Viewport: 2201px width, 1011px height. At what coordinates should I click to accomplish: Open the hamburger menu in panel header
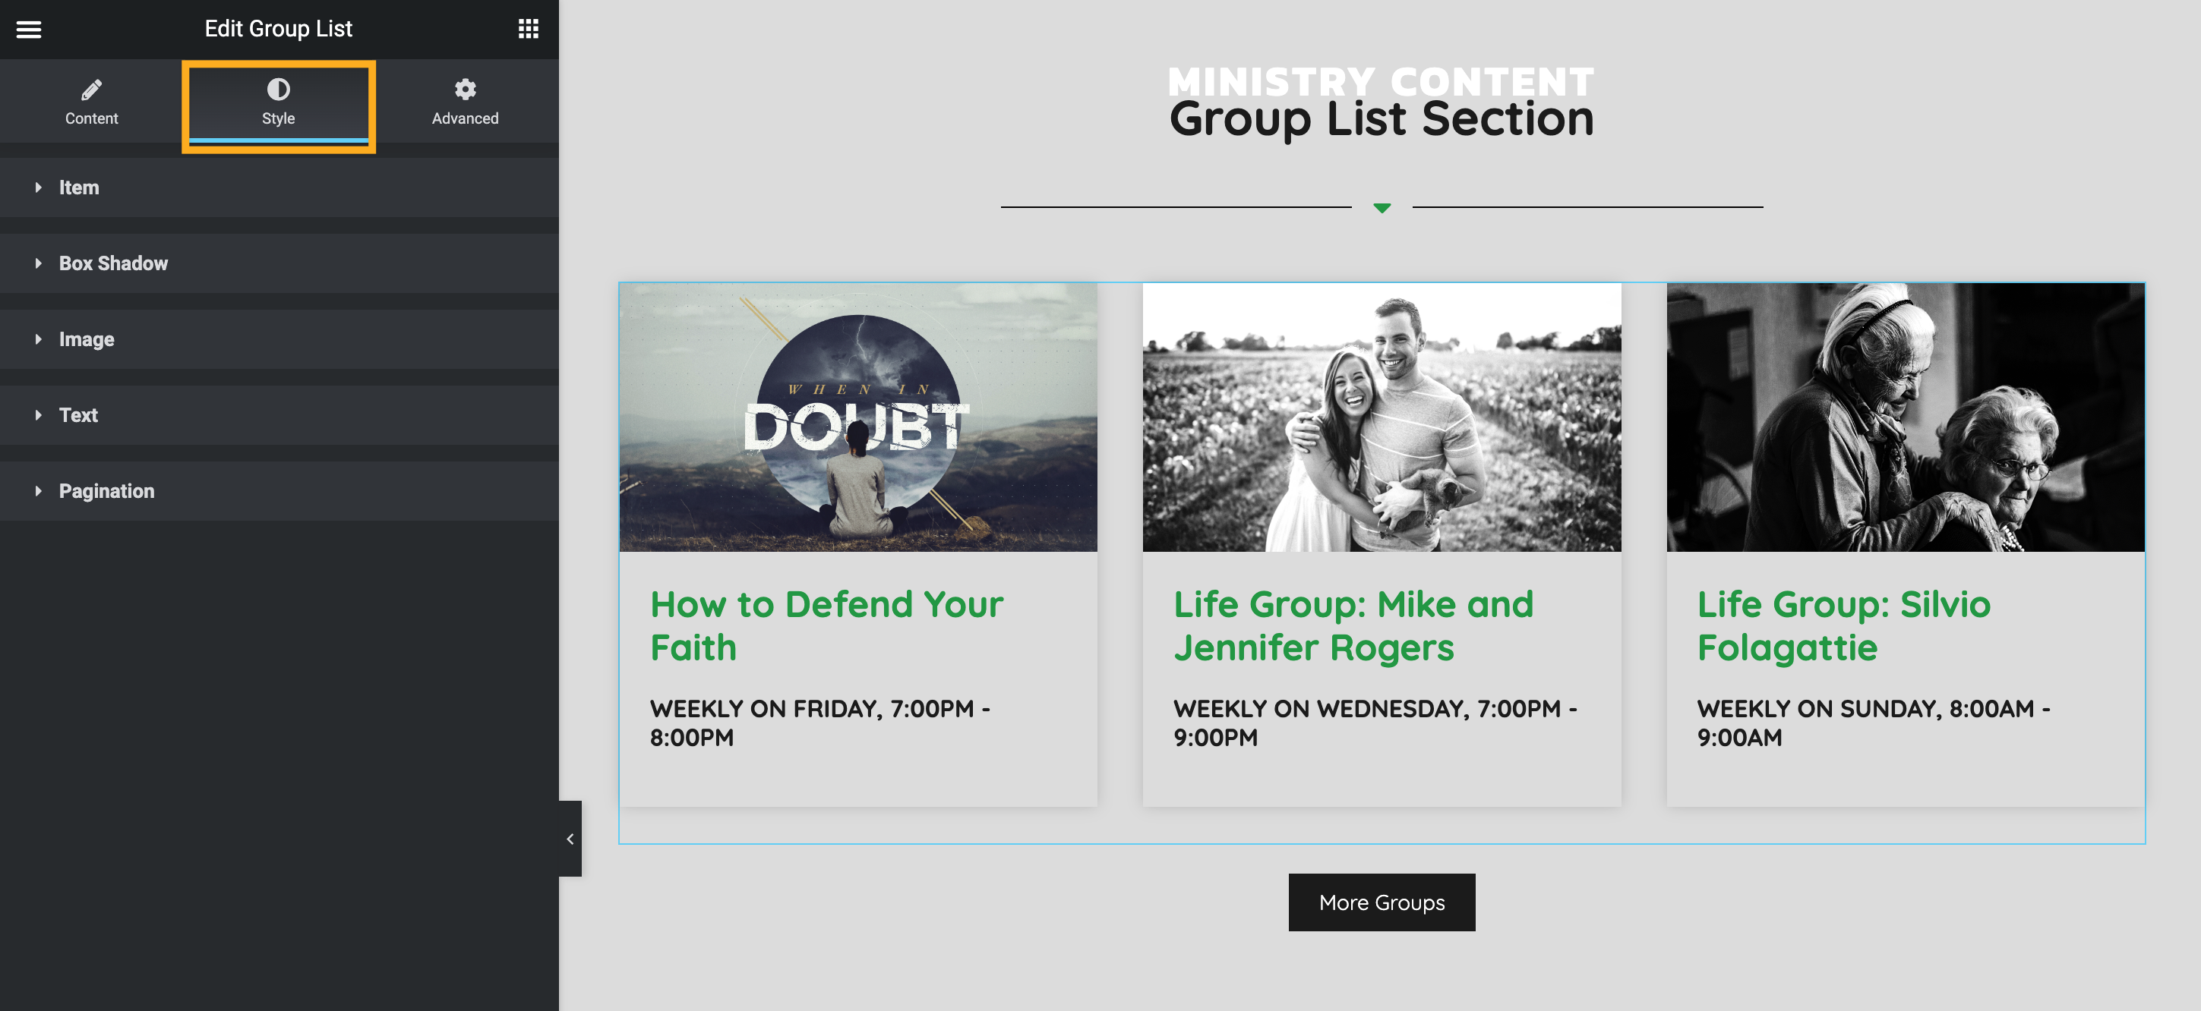tap(29, 29)
